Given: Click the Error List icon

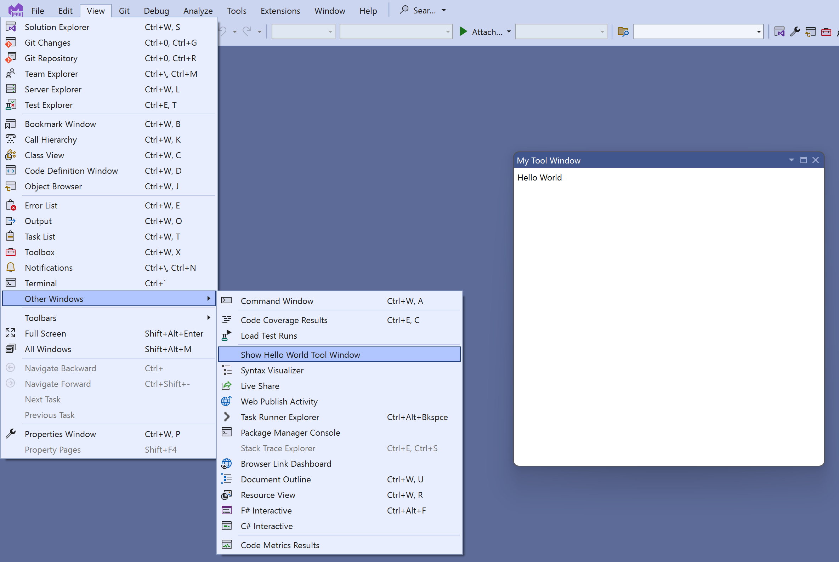Looking at the screenshot, I should (x=11, y=205).
